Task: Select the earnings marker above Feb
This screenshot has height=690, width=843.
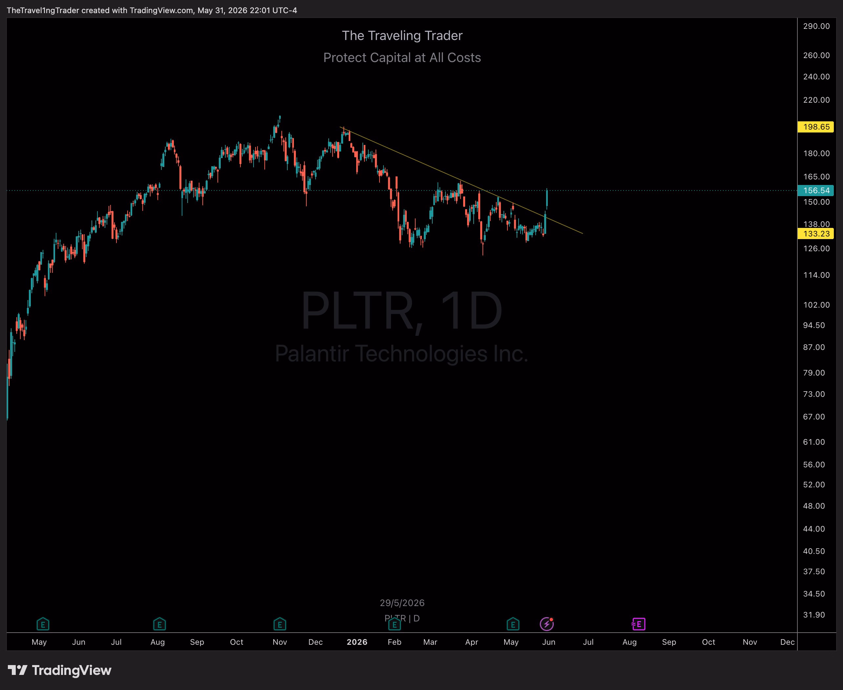Action: click(x=394, y=624)
